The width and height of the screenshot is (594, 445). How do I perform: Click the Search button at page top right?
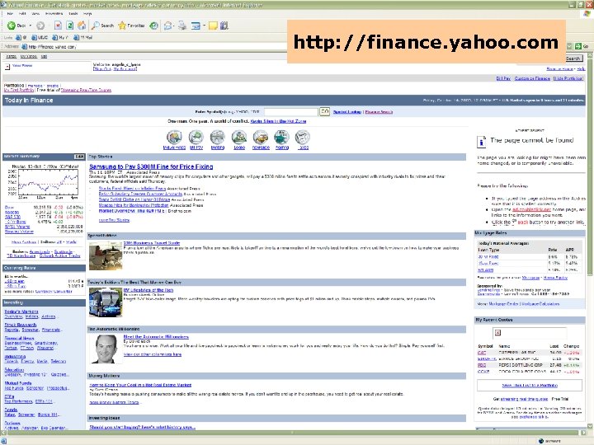(x=573, y=59)
